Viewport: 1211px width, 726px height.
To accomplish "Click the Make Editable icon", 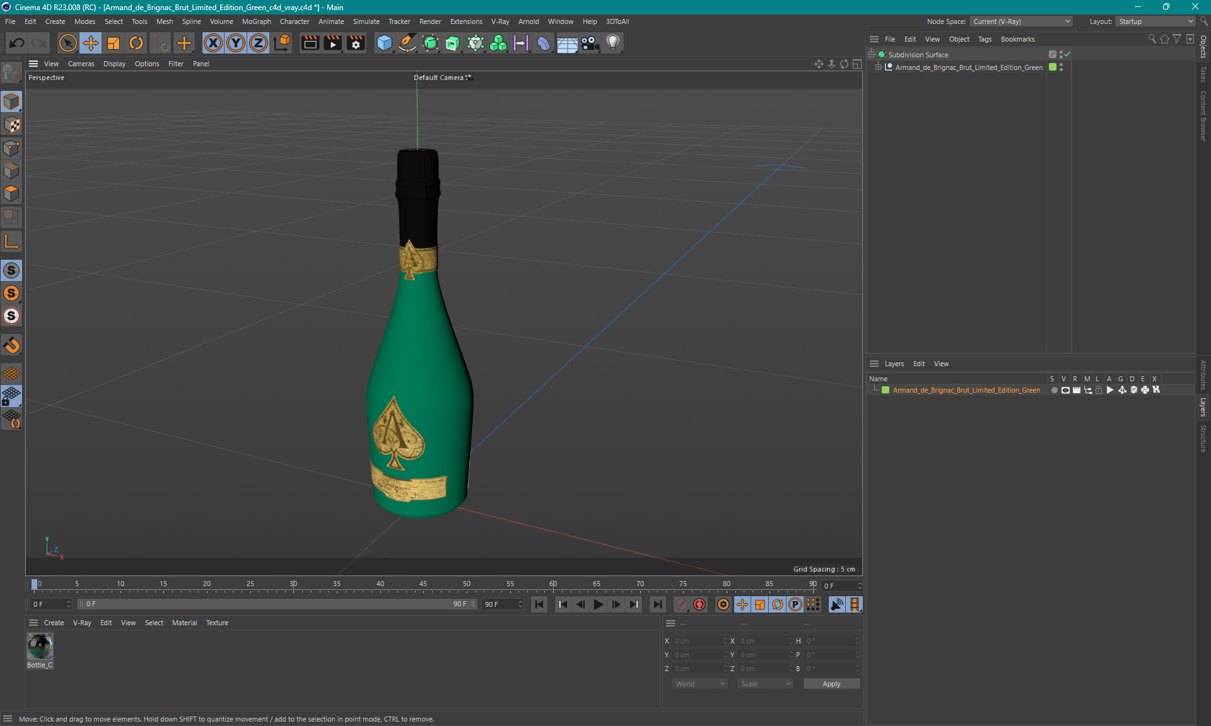I will click(x=11, y=74).
